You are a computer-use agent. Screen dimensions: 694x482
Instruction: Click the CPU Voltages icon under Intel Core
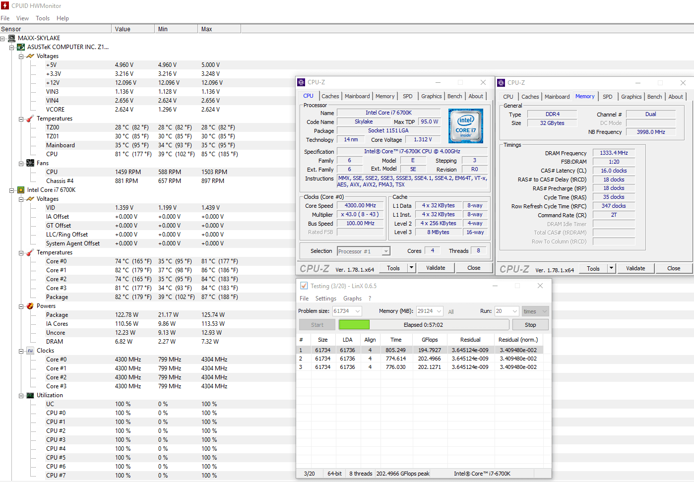[x=30, y=199]
